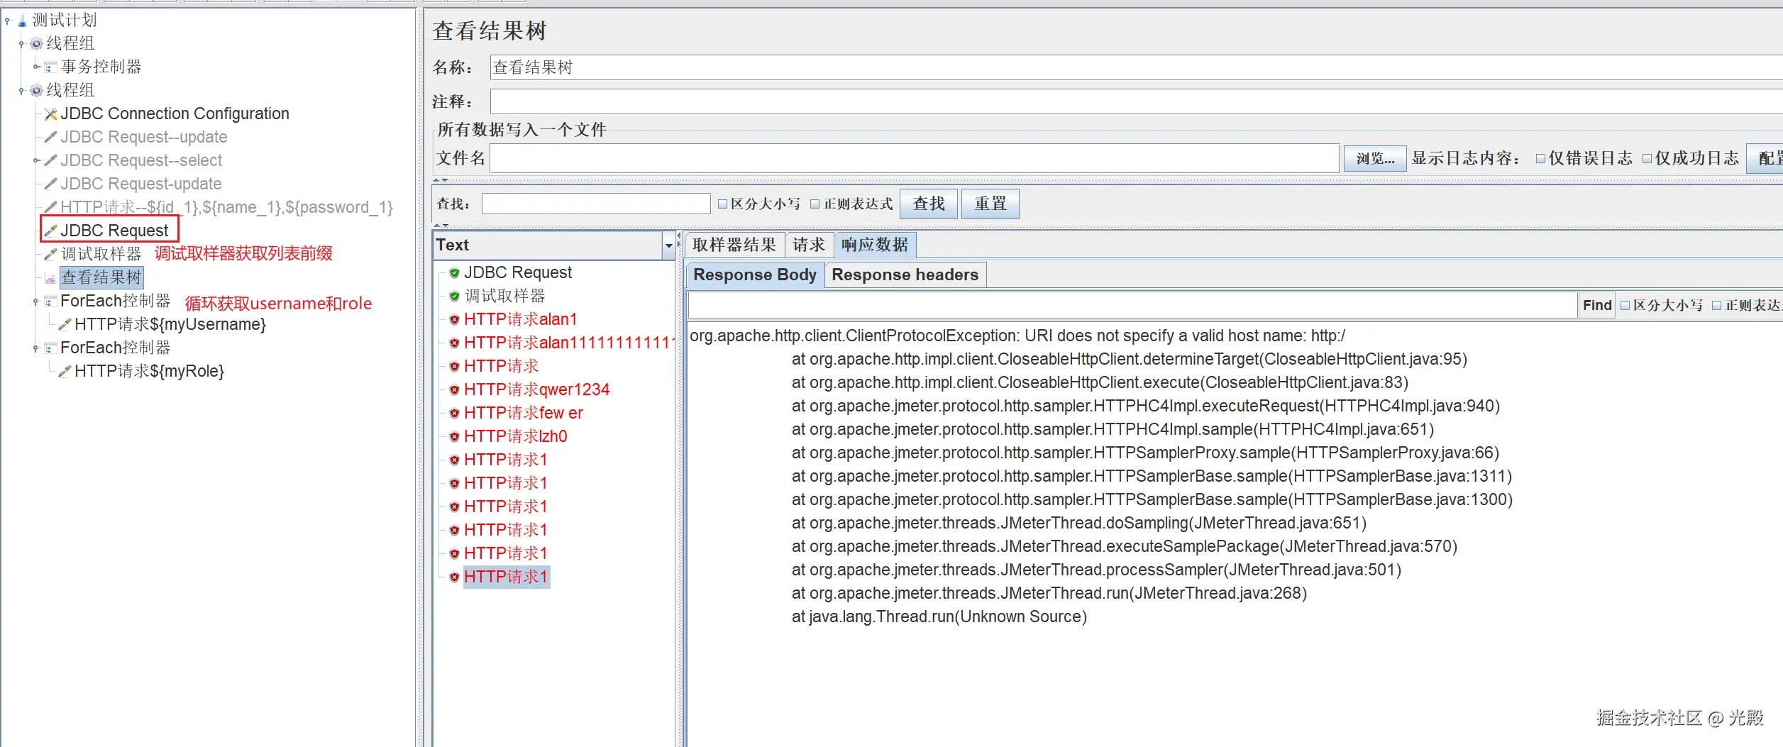Switch to the 取样器结果 tab
This screenshot has height=747, width=1783.
coord(734,245)
